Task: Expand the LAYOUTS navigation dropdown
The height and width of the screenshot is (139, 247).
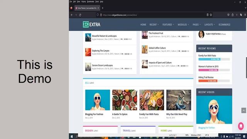Action: pos(210,25)
